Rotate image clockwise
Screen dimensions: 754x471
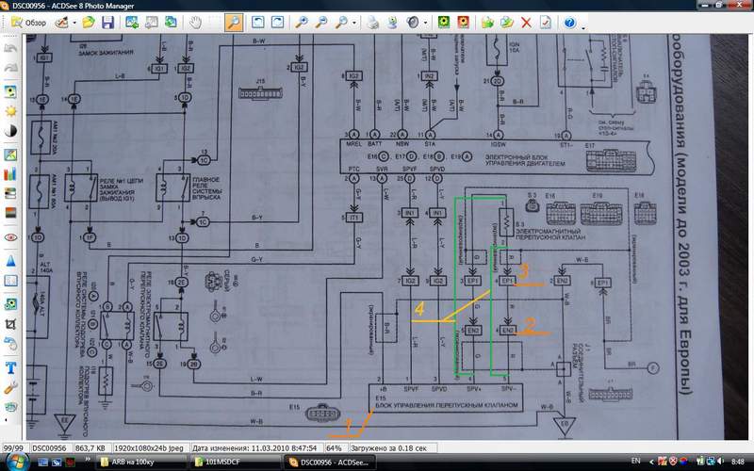(277, 23)
